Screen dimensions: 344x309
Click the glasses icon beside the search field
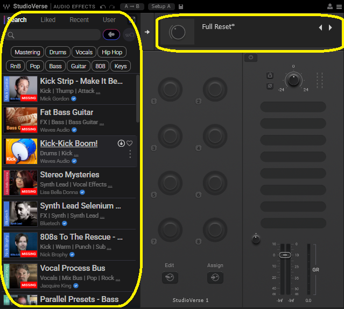tap(129, 34)
